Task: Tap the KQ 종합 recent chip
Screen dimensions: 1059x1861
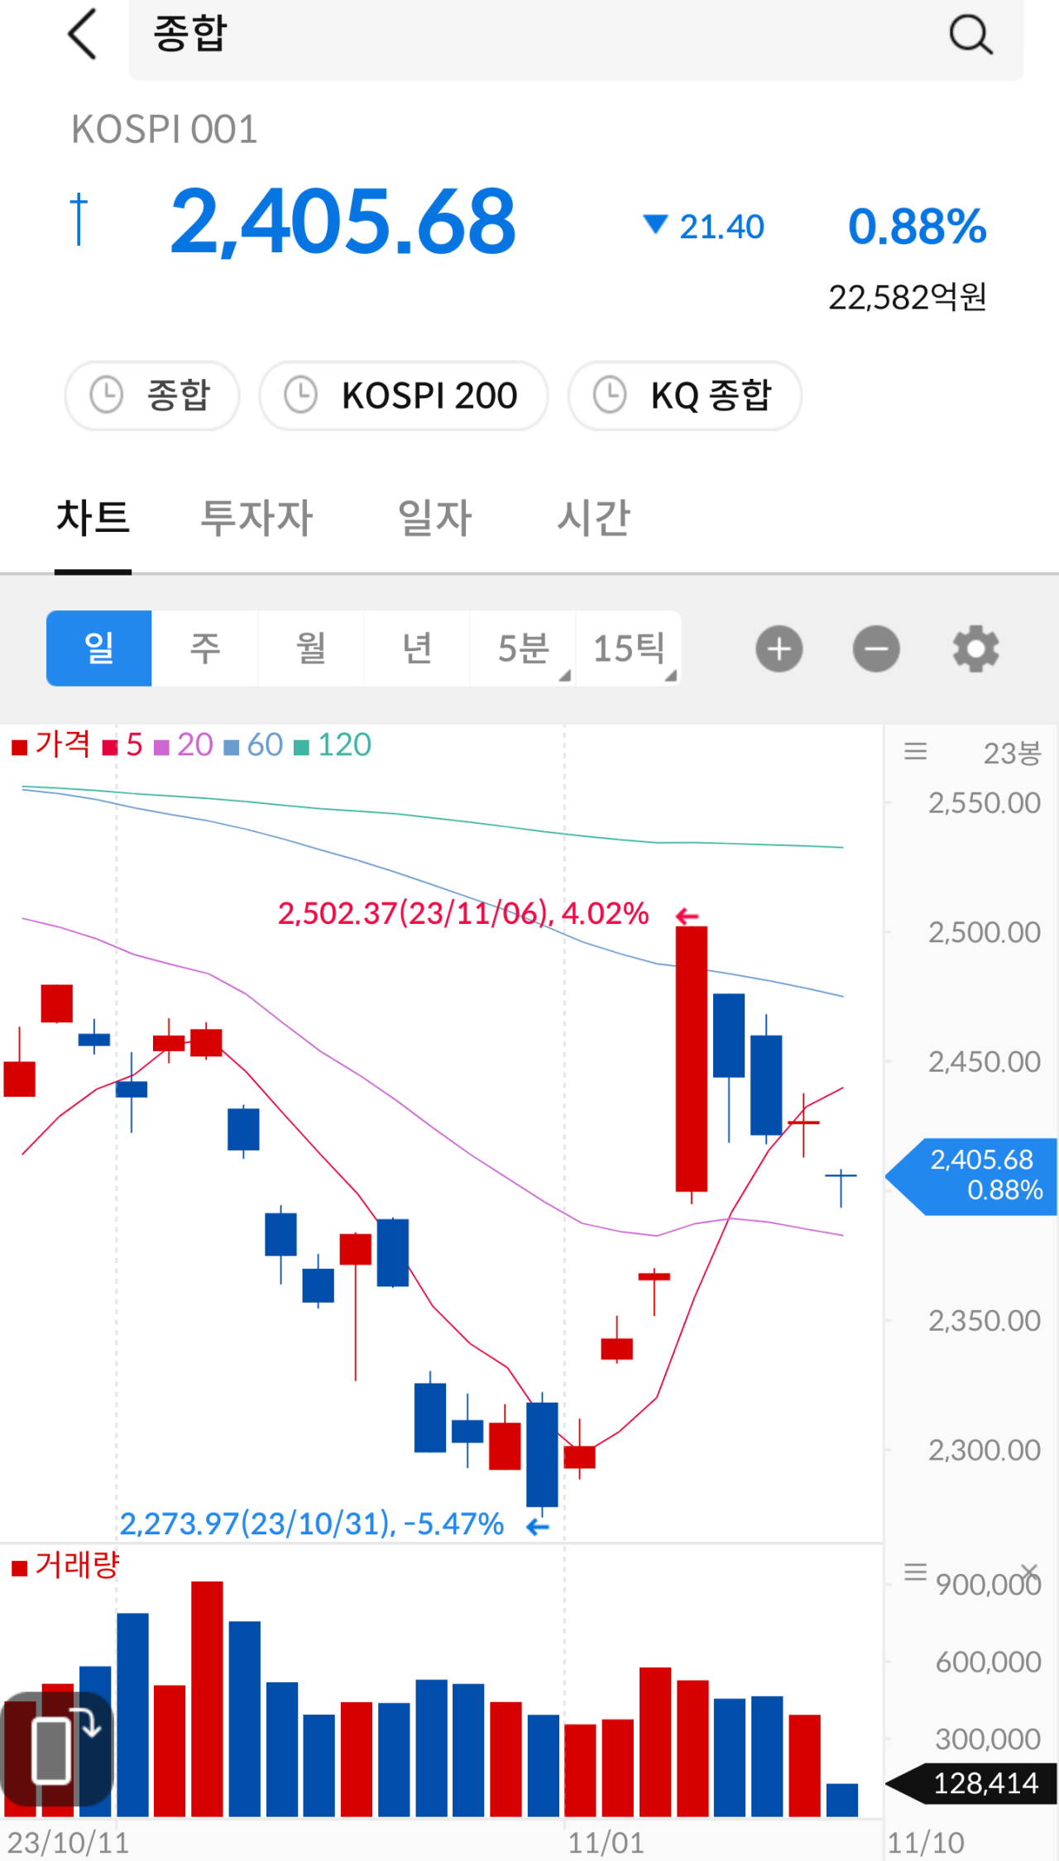Action: 685,395
